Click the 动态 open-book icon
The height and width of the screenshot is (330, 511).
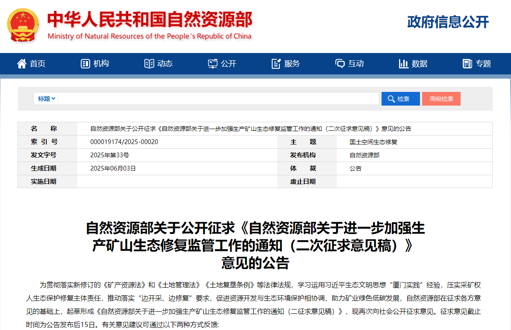[149, 64]
